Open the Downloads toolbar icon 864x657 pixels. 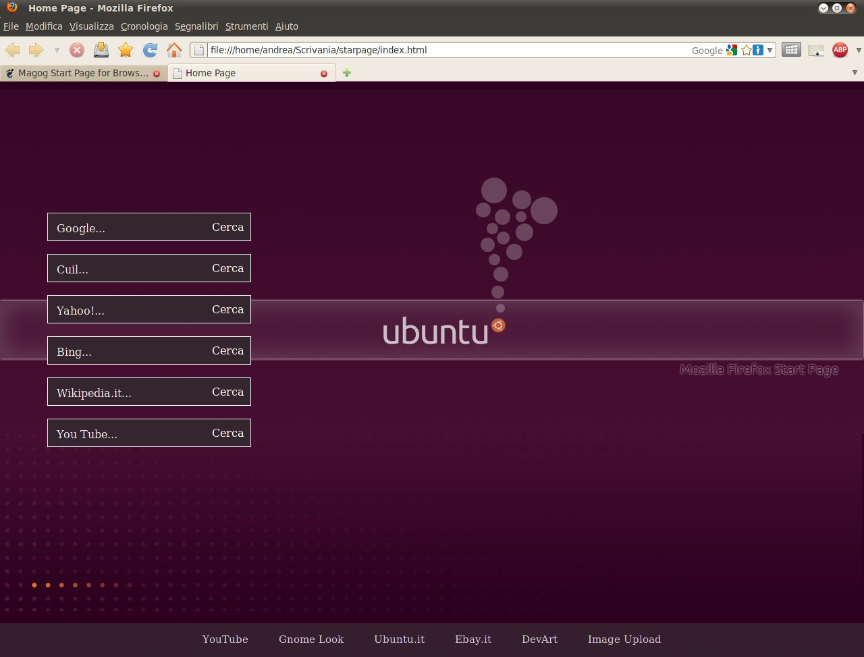point(101,50)
